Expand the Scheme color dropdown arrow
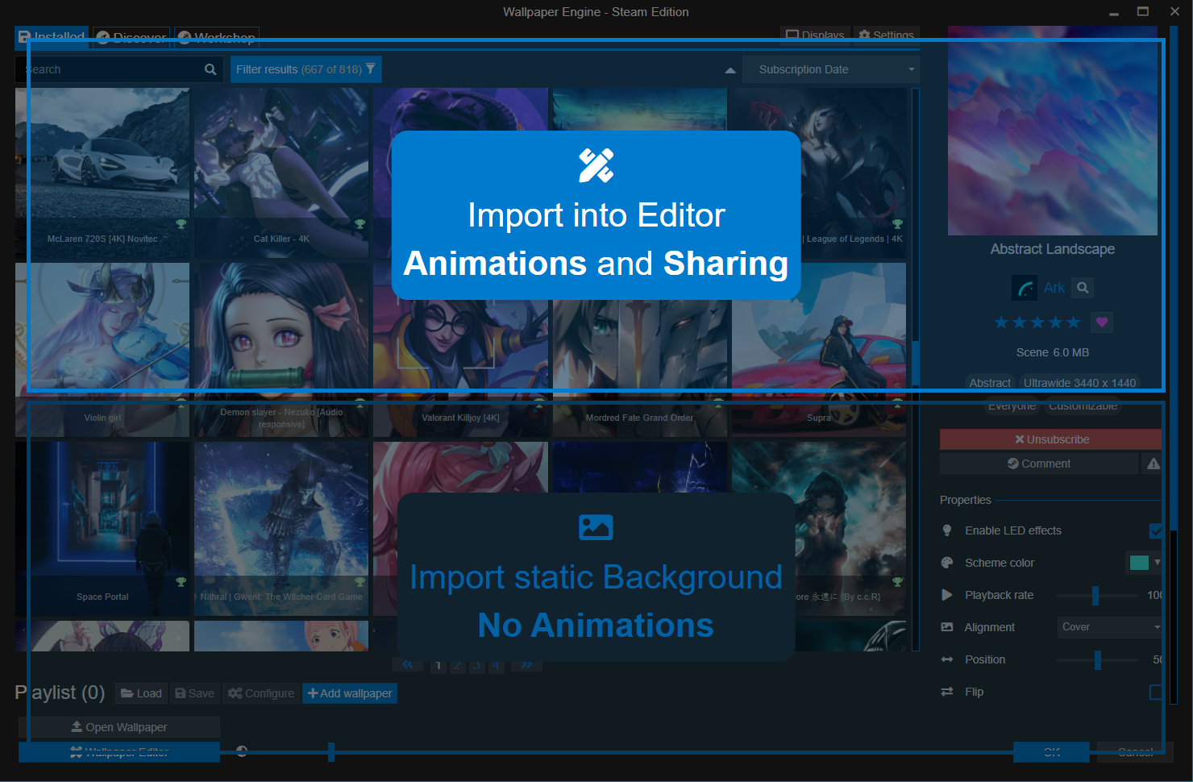The width and height of the screenshot is (1193, 782). coord(1158,563)
